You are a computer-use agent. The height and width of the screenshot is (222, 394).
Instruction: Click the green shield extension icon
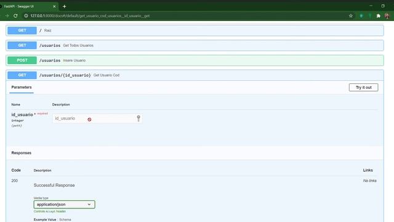coord(361,16)
